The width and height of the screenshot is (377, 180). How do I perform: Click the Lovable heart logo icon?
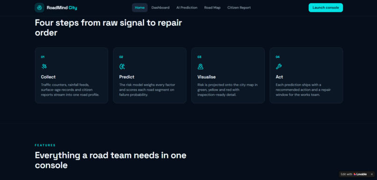click(x=355, y=174)
